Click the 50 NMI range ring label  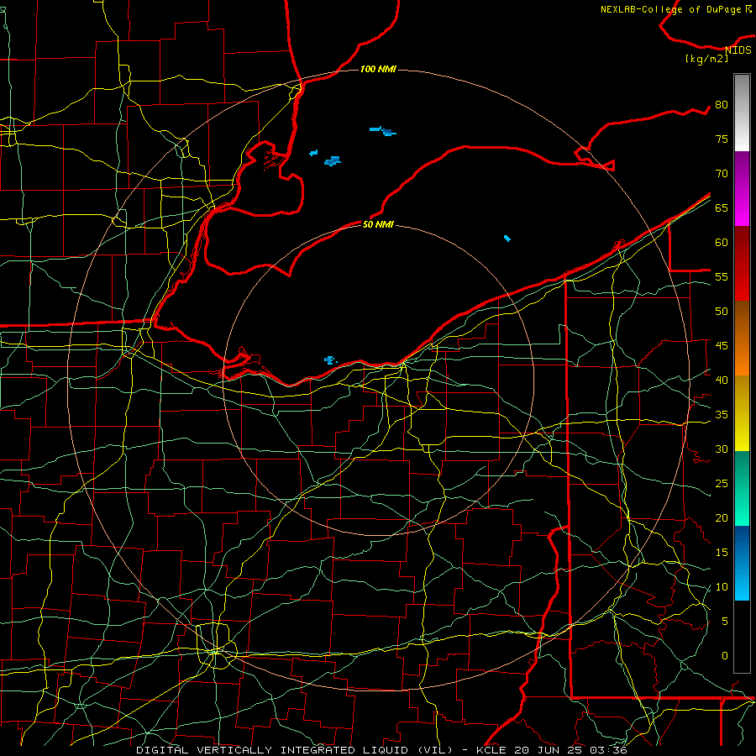378,224
